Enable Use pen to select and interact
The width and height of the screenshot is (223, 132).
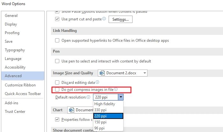point(57,61)
